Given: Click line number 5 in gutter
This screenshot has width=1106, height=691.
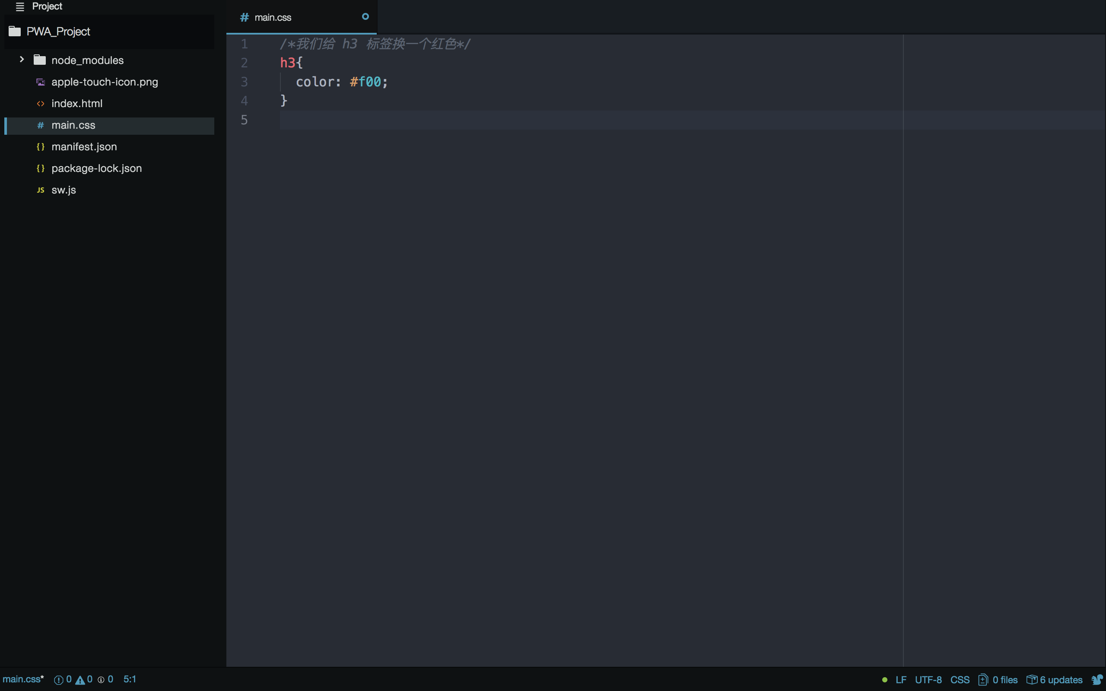Looking at the screenshot, I should click(245, 120).
